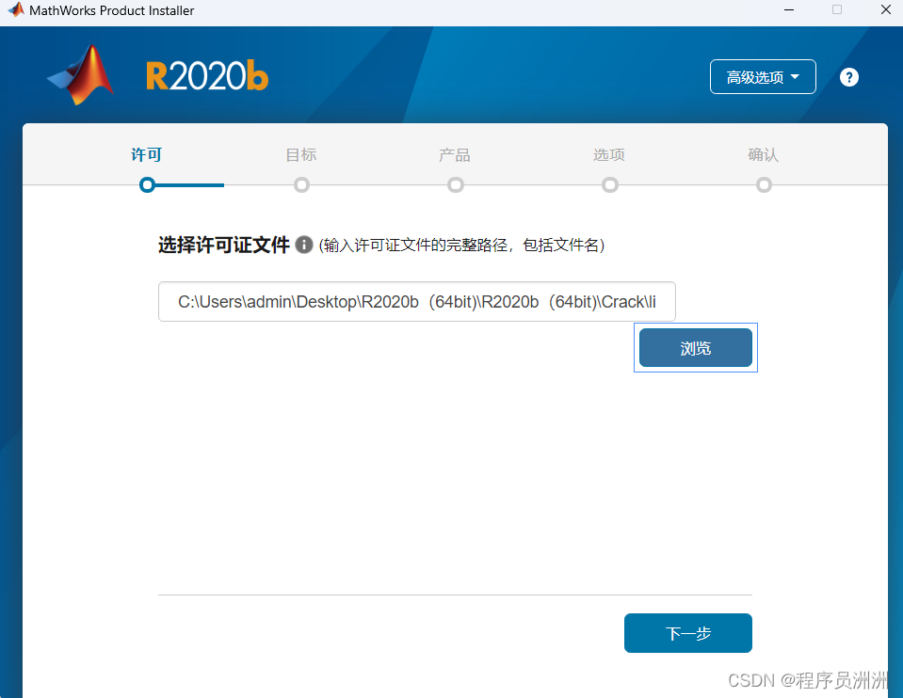This screenshot has height=698, width=903.
Task: Click the 确认 progress step marker
Action: click(x=765, y=185)
